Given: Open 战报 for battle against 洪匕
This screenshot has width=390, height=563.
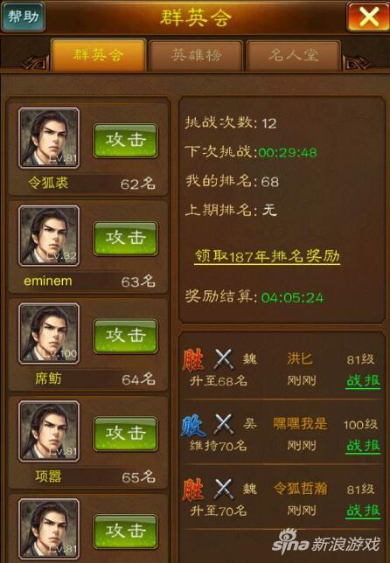Looking at the screenshot, I should [x=363, y=381].
